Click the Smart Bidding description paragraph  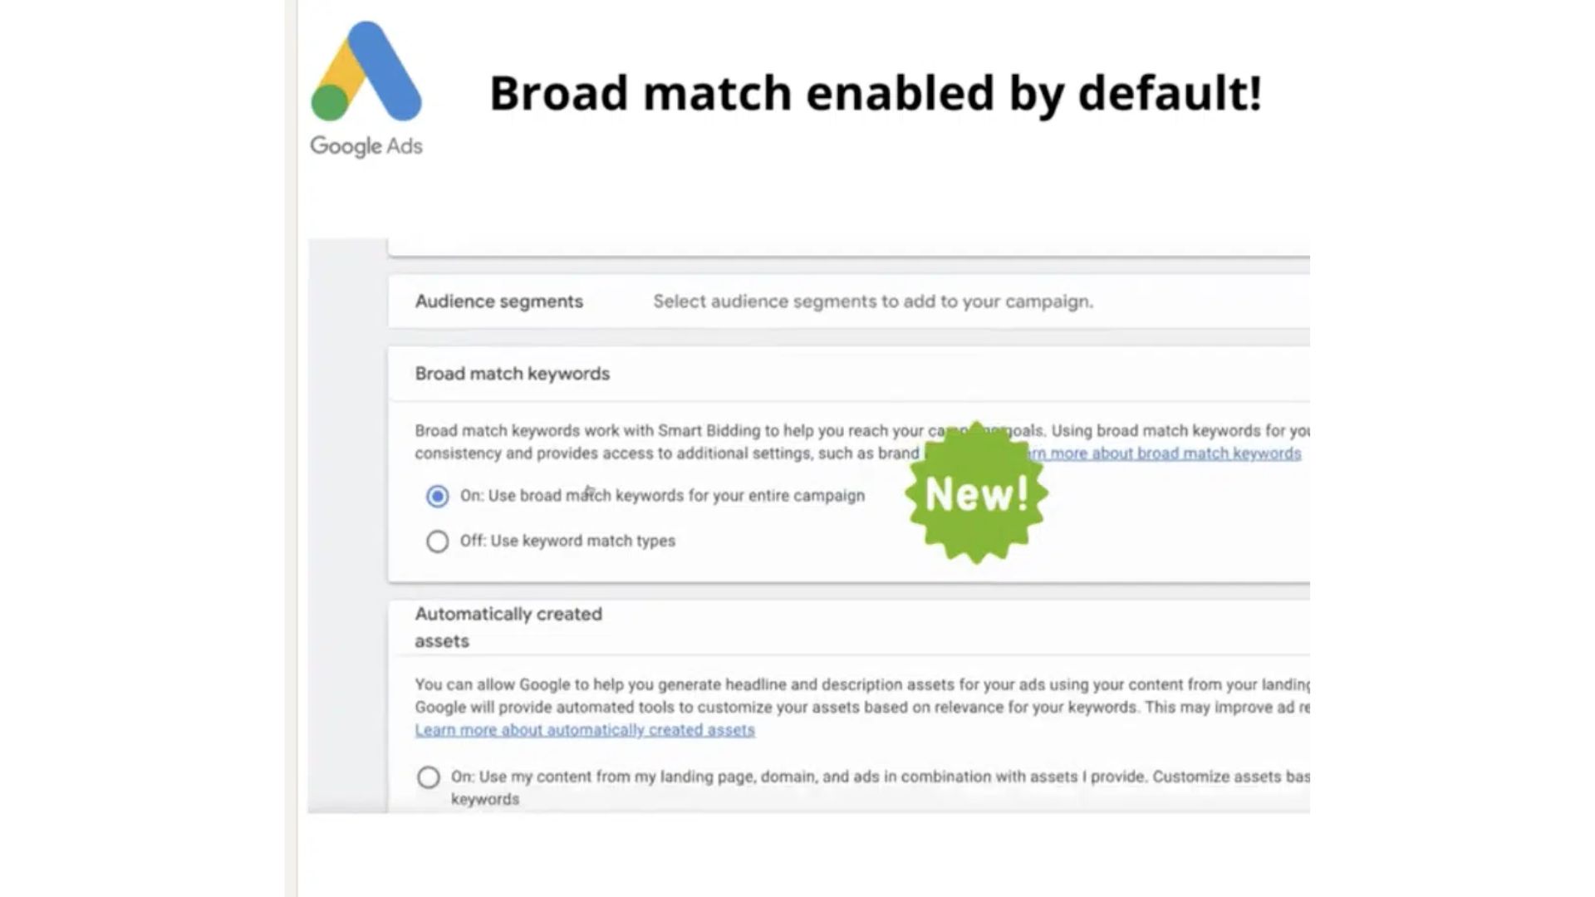(665, 442)
